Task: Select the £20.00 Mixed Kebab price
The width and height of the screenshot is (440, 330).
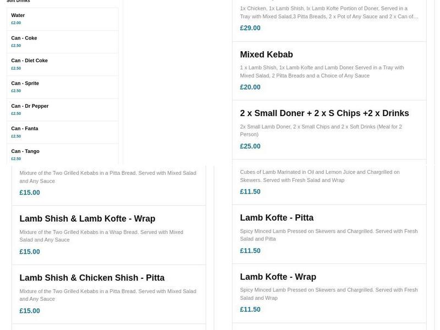Action: [x=249, y=86]
